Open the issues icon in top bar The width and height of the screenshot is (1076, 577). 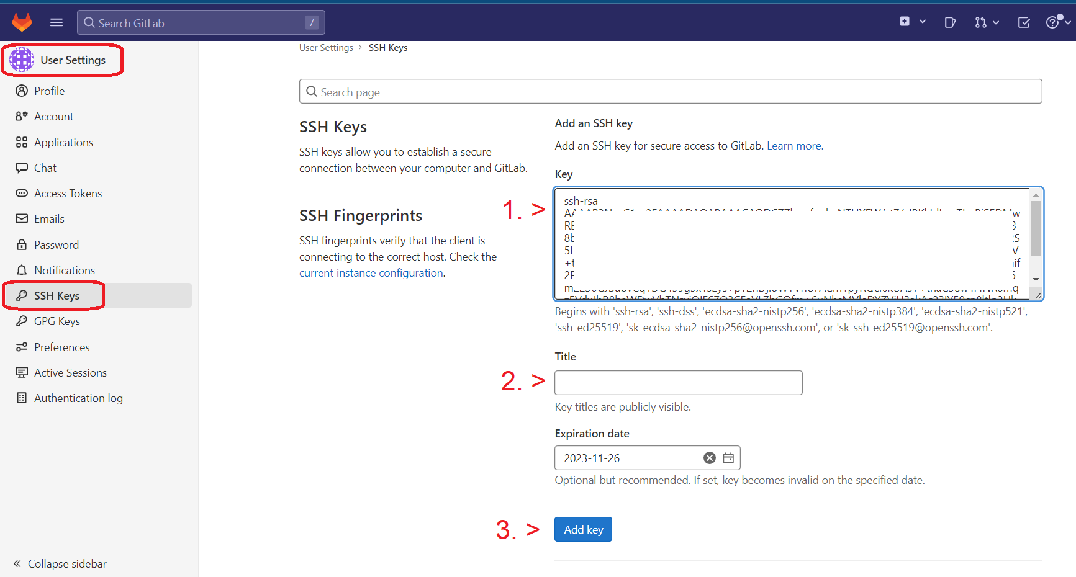tap(950, 22)
